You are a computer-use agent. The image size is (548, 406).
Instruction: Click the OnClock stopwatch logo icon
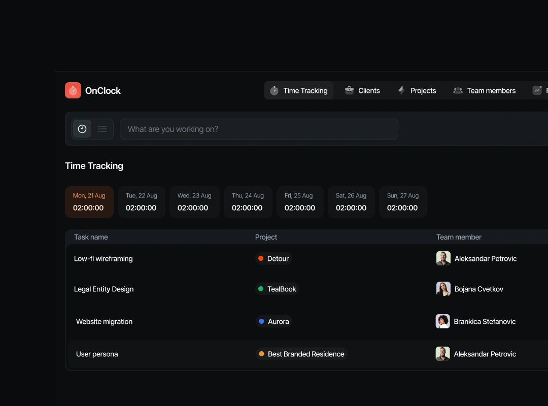(73, 90)
